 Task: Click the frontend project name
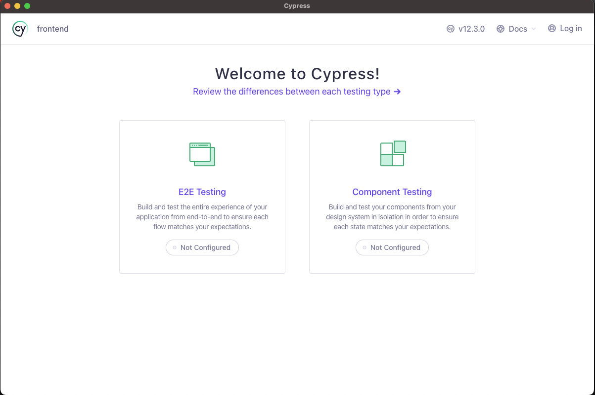pyautogui.click(x=53, y=29)
